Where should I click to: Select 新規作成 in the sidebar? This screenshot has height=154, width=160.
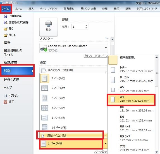(x=11, y=62)
